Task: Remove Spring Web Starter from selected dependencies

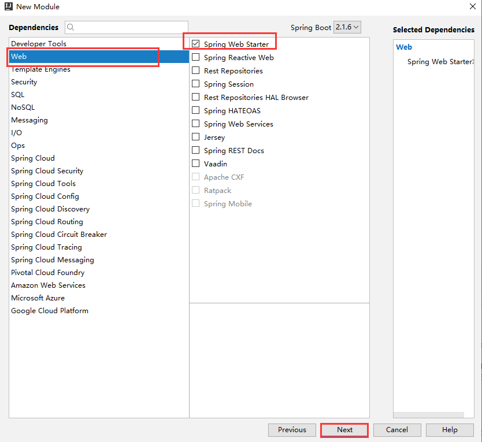Action: point(473,62)
